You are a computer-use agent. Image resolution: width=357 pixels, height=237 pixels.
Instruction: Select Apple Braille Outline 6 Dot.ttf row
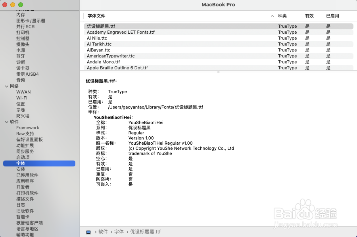tap(218, 67)
